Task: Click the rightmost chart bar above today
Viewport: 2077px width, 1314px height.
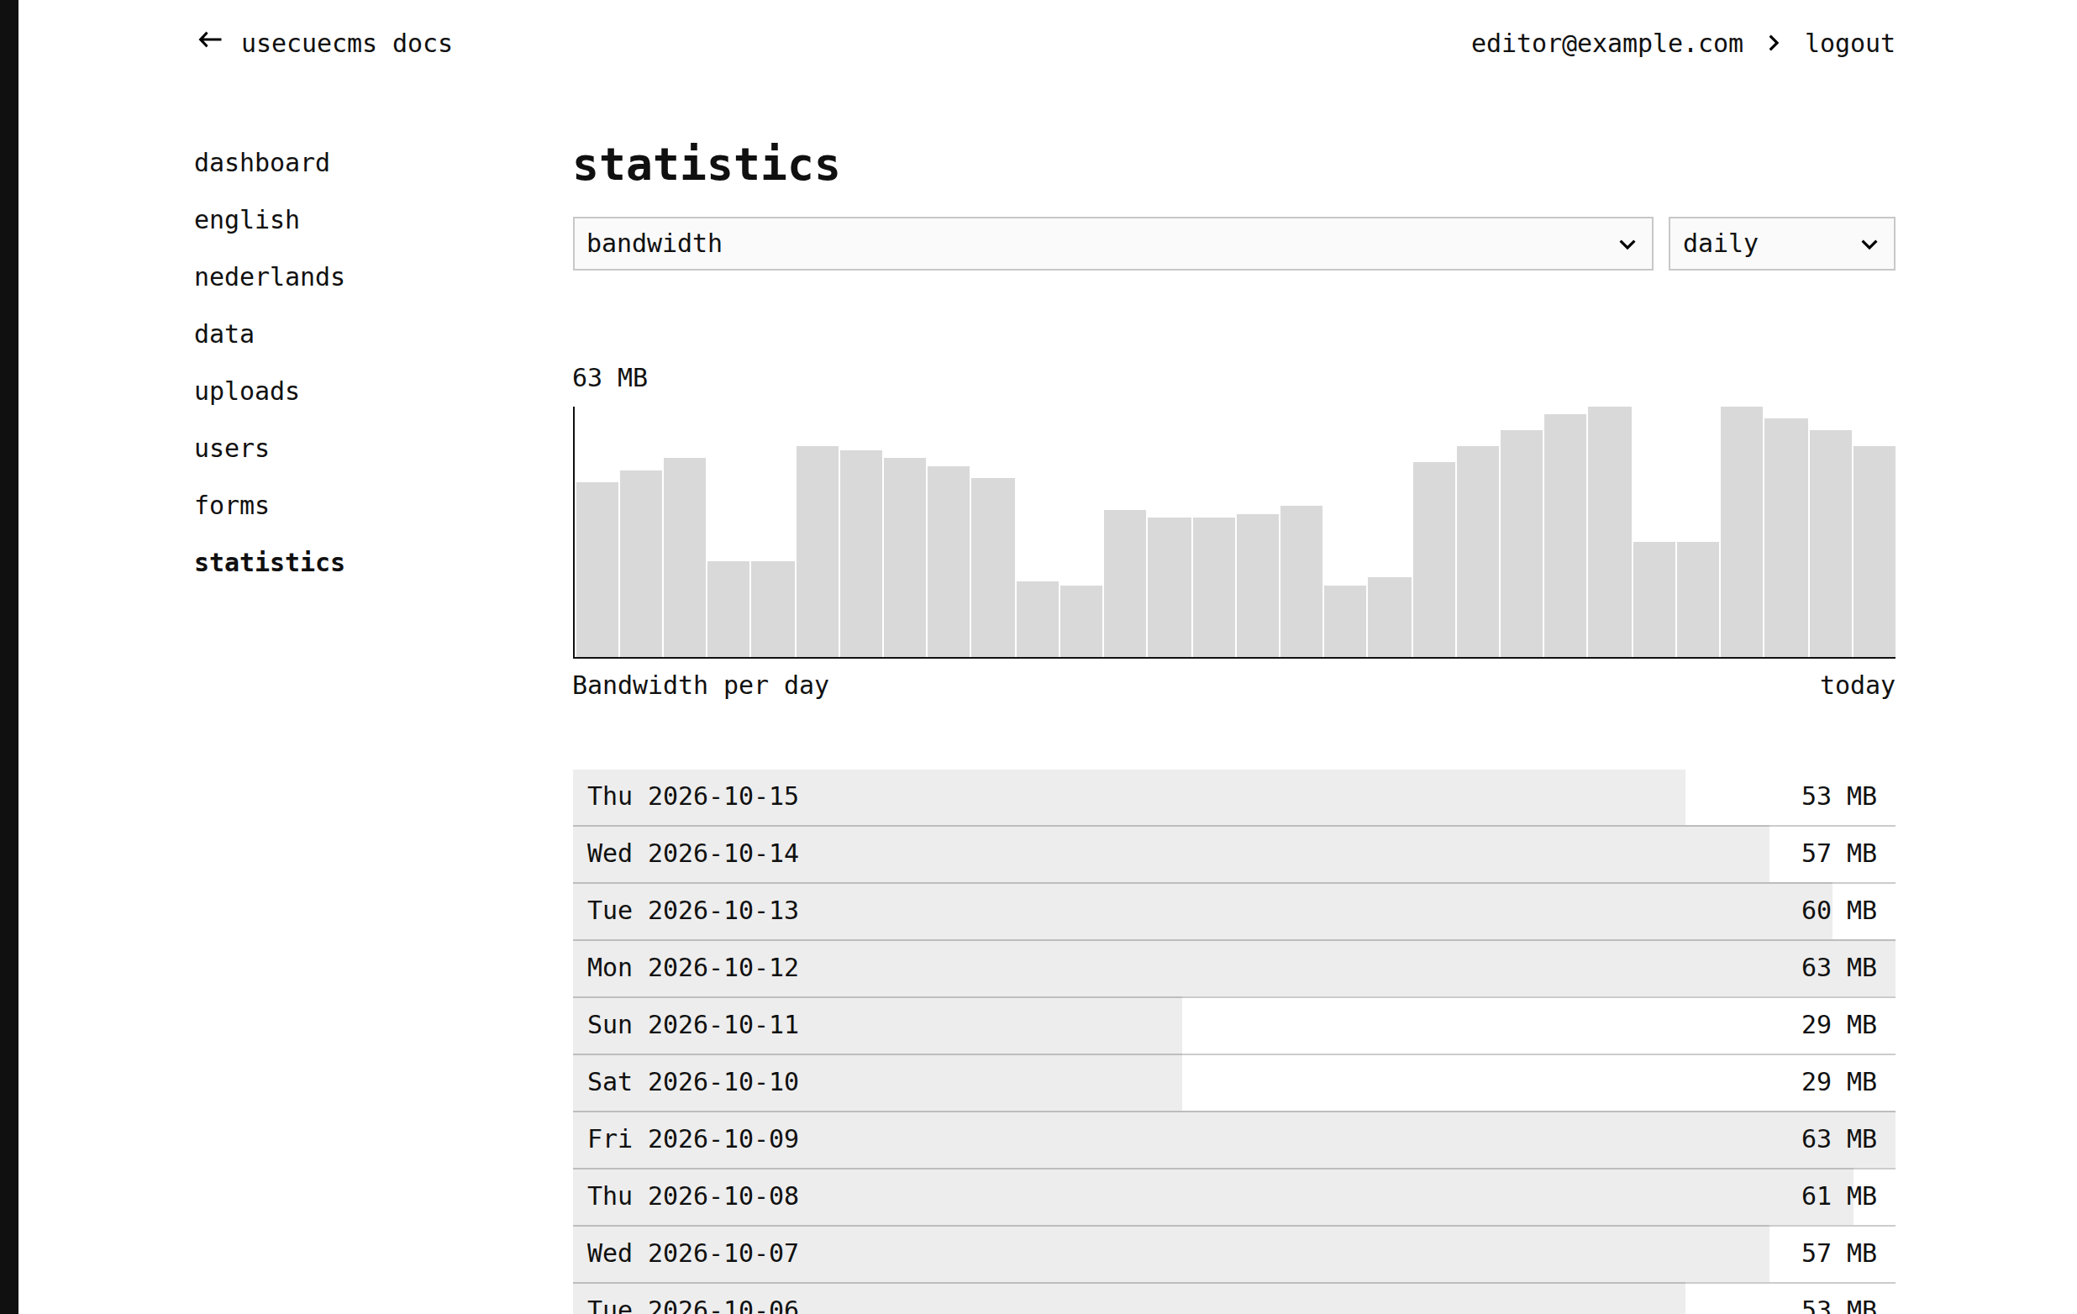Action: coord(1874,552)
